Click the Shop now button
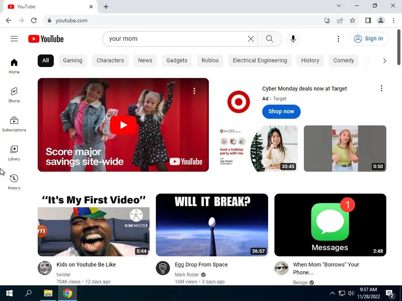 click(x=281, y=112)
